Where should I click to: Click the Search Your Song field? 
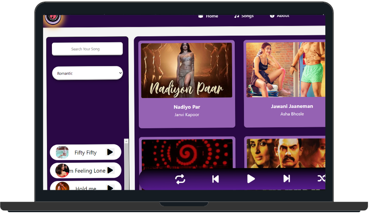pos(87,49)
